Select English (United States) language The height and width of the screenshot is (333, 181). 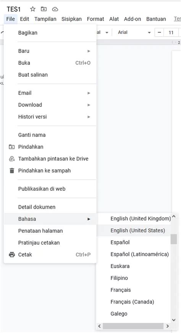coord(134,230)
